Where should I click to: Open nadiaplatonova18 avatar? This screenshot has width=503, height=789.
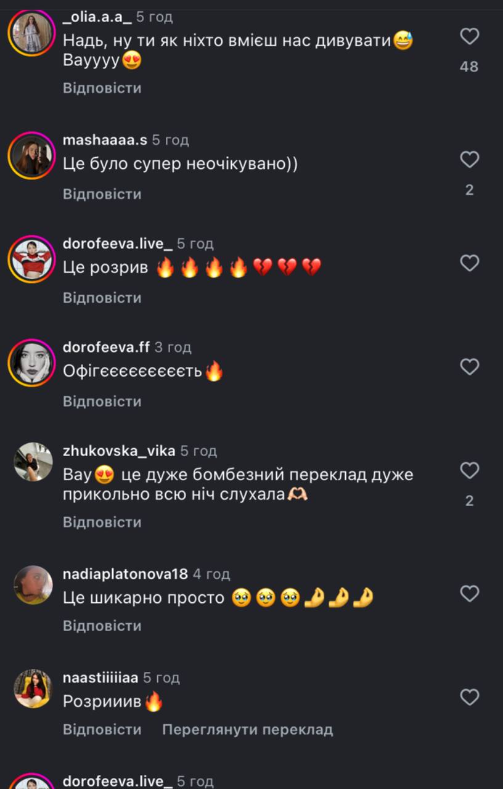pyautogui.click(x=33, y=585)
